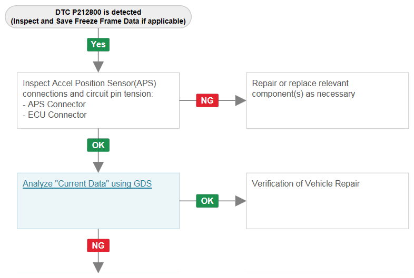Screen dimensions: 414x278
Task: Click the "connections and circuit pin tension" text
Action: 88,94
